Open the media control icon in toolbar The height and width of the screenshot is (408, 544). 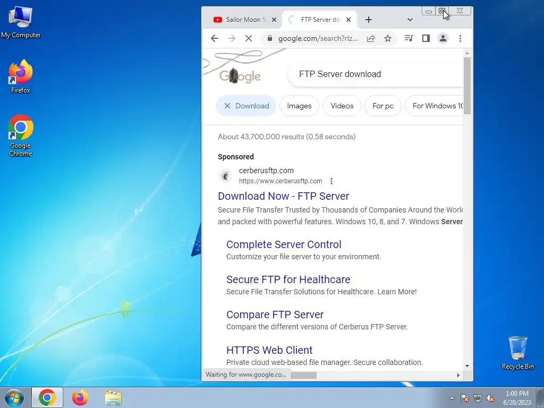coord(409,38)
